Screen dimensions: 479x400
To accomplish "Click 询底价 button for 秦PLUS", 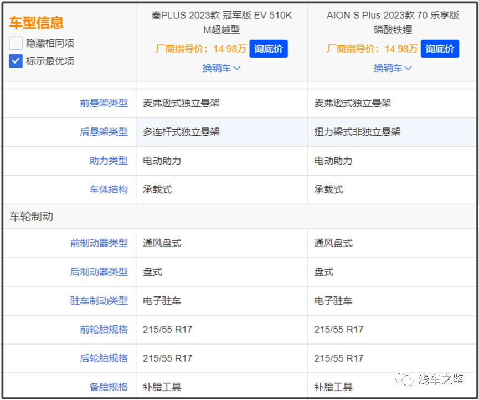I will click(268, 49).
